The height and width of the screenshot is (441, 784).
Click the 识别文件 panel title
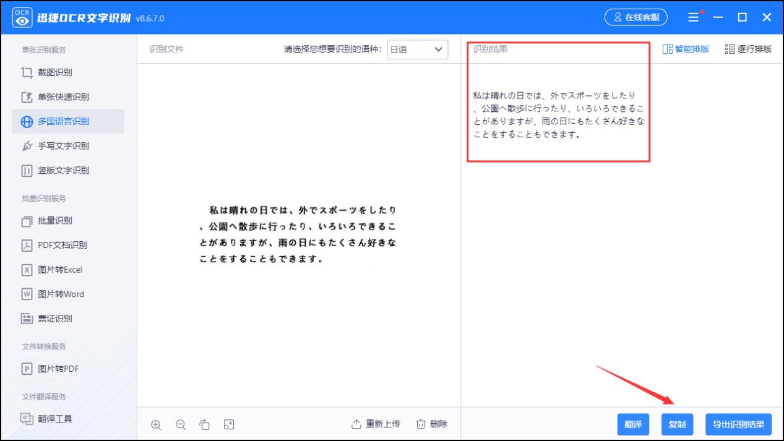(x=166, y=49)
